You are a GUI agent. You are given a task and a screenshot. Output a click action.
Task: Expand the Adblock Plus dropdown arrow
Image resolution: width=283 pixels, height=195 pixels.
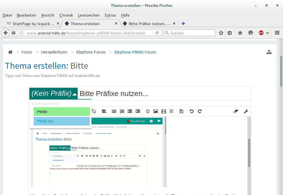click(268, 33)
